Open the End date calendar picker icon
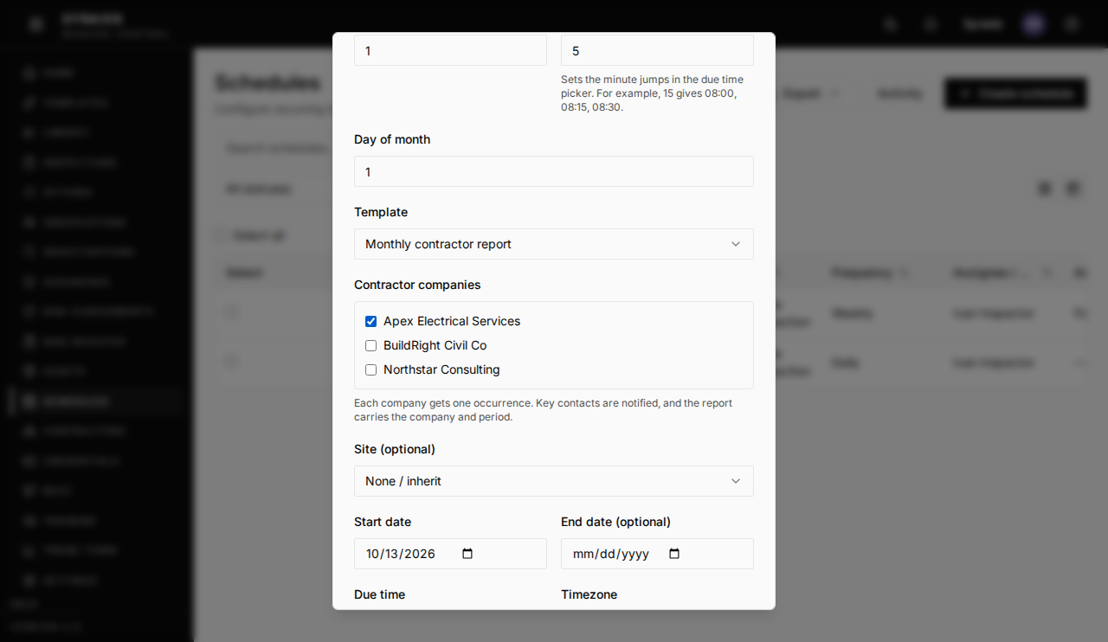Image resolution: width=1108 pixels, height=642 pixels. (x=675, y=554)
